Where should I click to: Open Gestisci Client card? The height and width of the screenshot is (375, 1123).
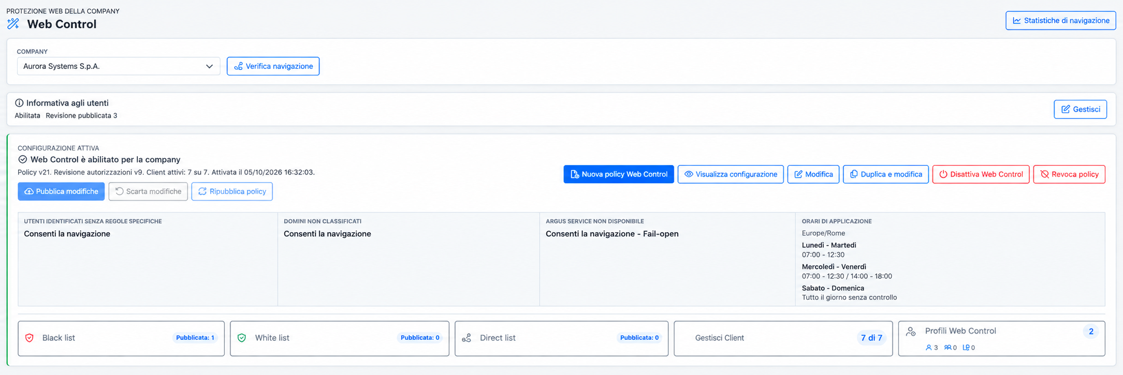point(783,338)
